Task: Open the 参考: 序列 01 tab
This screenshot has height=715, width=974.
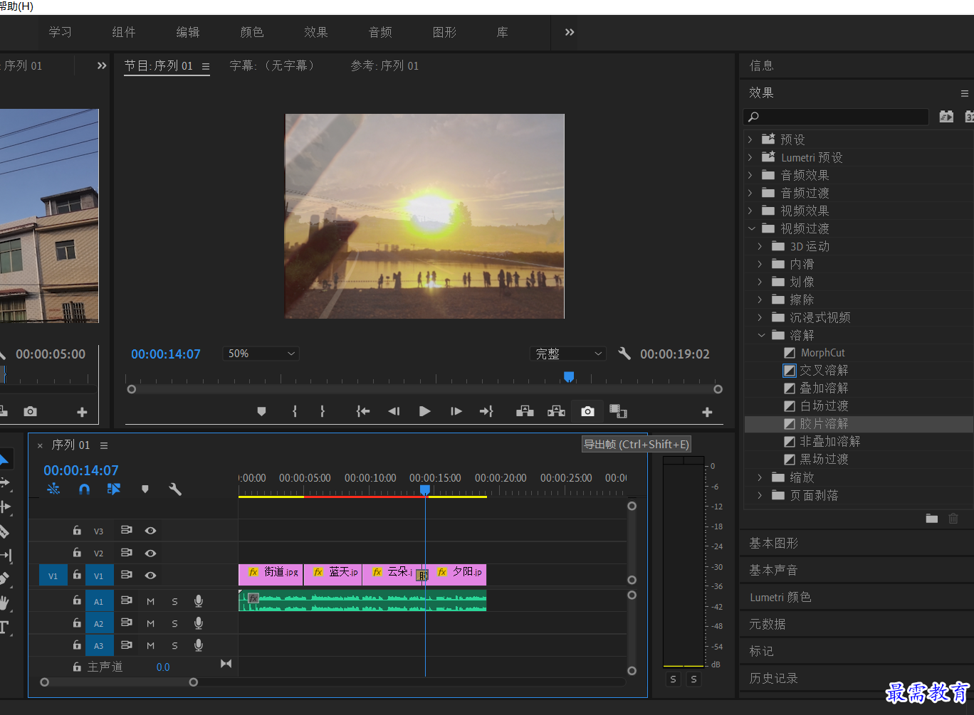Action: (x=384, y=65)
